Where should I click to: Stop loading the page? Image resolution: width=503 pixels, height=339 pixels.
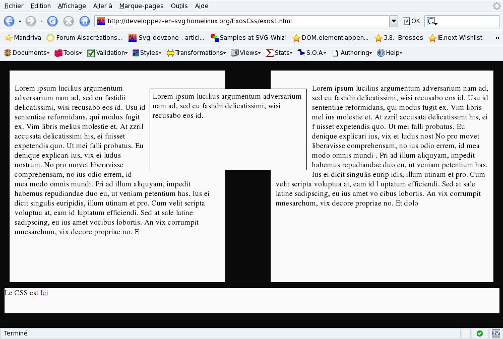tap(69, 21)
